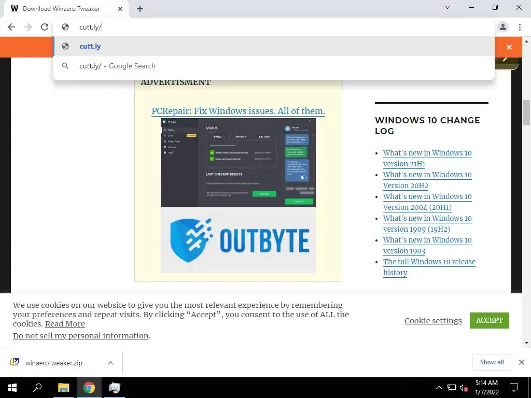The width and height of the screenshot is (531, 398).
Task: Open taskbar search magnifier
Action: 37,388
